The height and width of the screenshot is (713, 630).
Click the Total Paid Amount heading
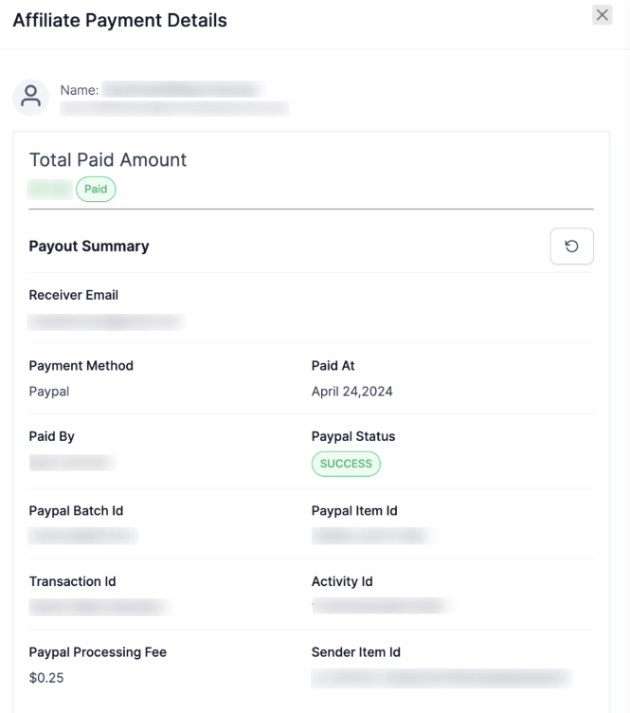tap(108, 160)
